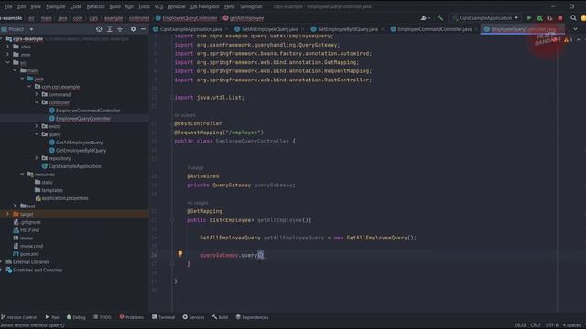Open the VCS menu

[x=158, y=6]
